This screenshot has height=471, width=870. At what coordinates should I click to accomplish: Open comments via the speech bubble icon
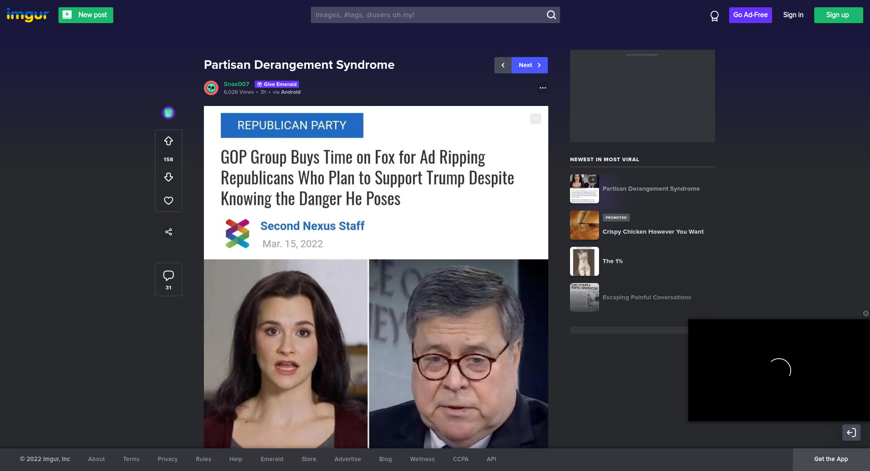pyautogui.click(x=169, y=275)
